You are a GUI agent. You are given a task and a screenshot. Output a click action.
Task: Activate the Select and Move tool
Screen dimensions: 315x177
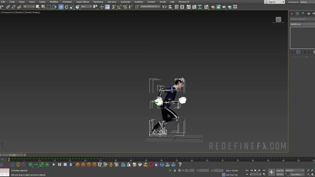[x=61, y=7]
